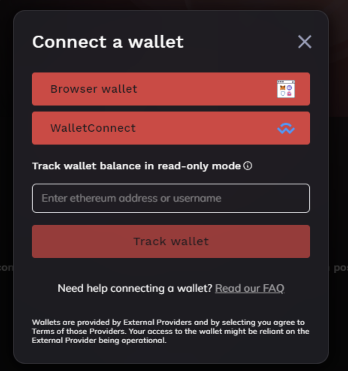
Task: Click the read-only mode info icon
Action: (x=248, y=166)
